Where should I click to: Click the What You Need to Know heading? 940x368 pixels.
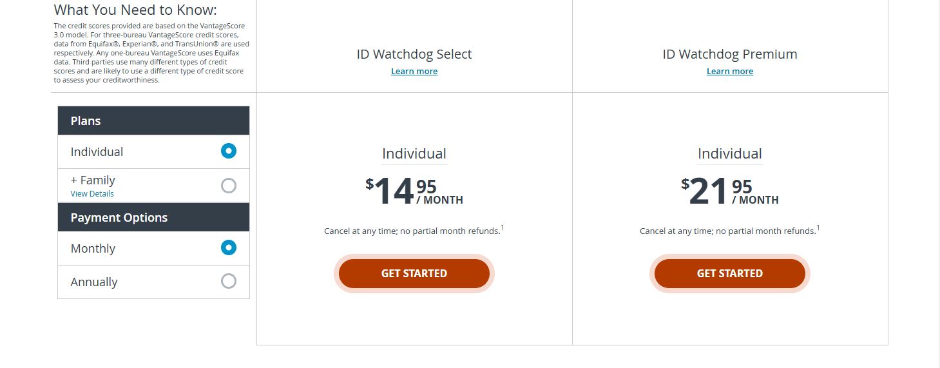tap(135, 10)
